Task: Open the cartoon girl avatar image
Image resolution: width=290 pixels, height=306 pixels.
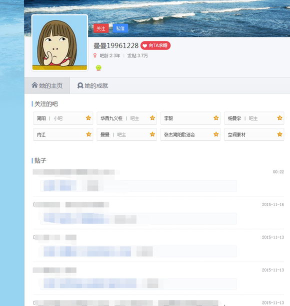Action: coord(59,42)
